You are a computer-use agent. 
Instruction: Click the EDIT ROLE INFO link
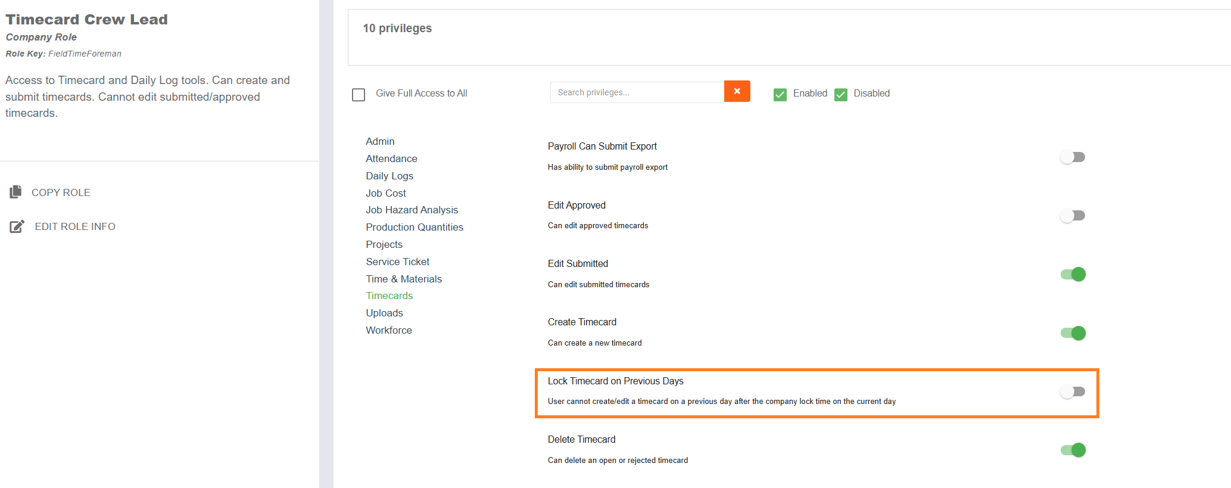pos(75,226)
